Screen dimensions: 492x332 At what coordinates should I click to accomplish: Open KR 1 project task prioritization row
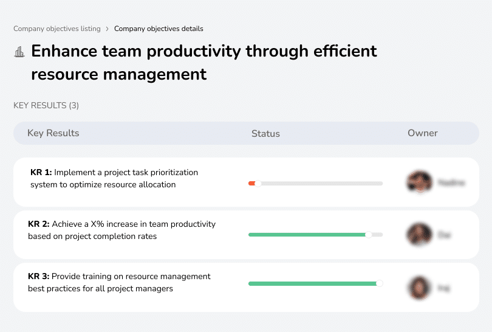tap(247, 182)
